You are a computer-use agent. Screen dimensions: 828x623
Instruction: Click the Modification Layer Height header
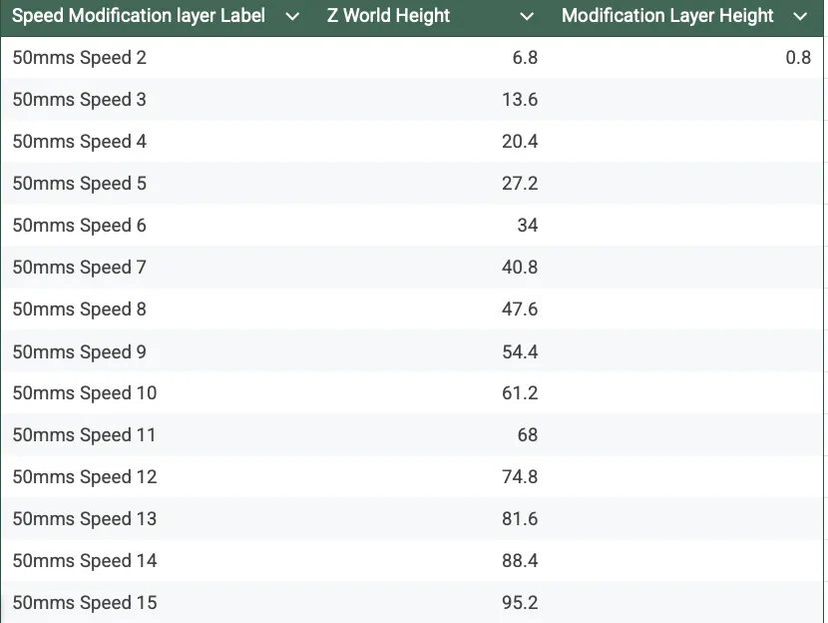[667, 16]
